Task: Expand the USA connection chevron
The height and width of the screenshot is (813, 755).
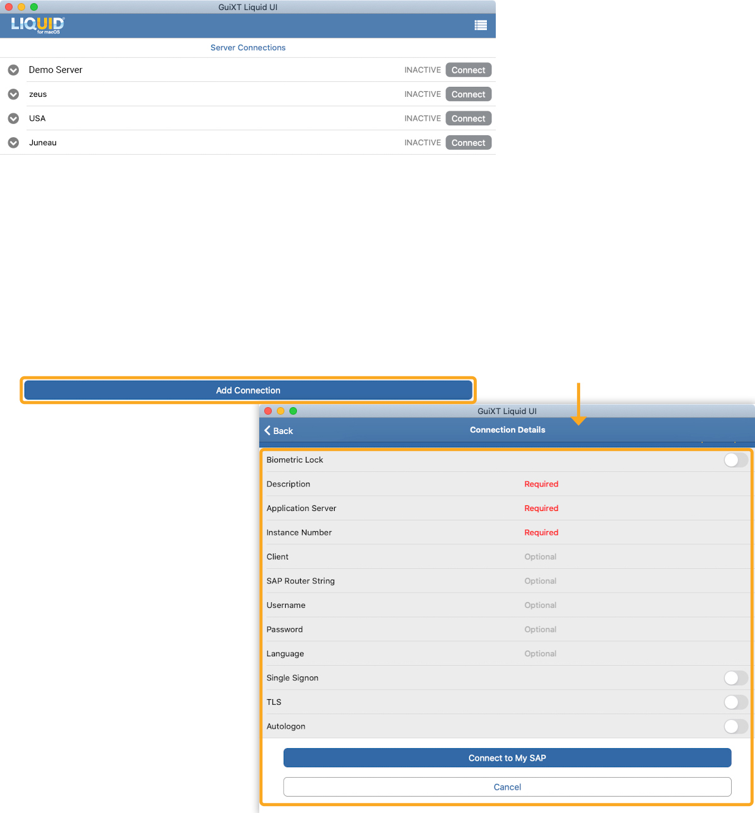Action: click(x=13, y=118)
